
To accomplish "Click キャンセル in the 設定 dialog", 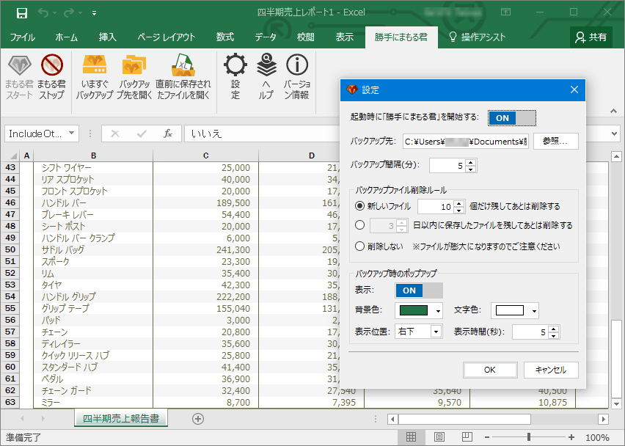I will tap(551, 370).
